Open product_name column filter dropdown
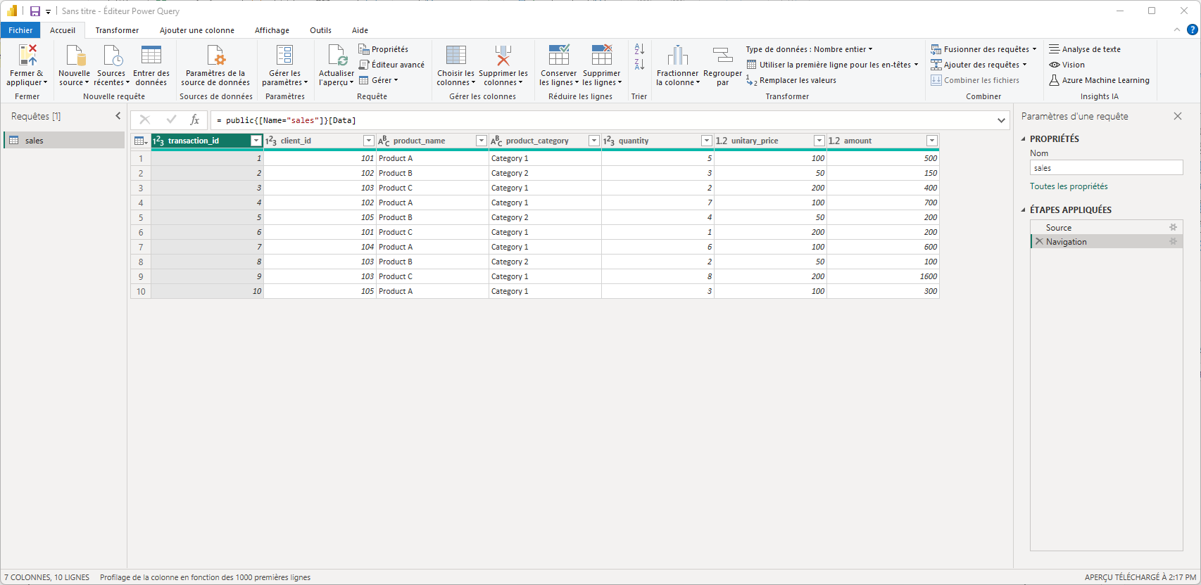This screenshot has height=585, width=1201. 482,141
